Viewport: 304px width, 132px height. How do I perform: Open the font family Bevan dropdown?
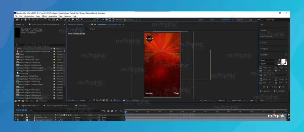pos(268,60)
